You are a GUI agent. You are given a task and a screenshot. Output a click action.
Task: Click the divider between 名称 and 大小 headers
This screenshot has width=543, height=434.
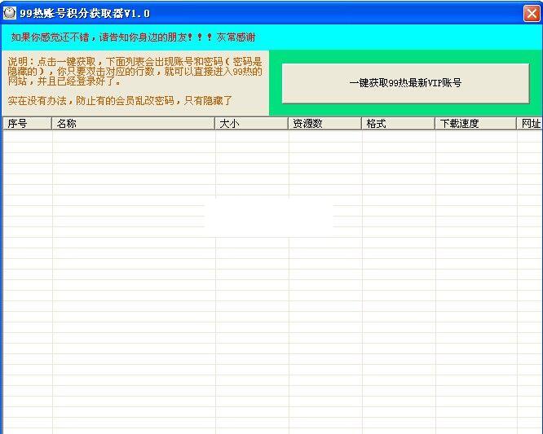click(215, 124)
